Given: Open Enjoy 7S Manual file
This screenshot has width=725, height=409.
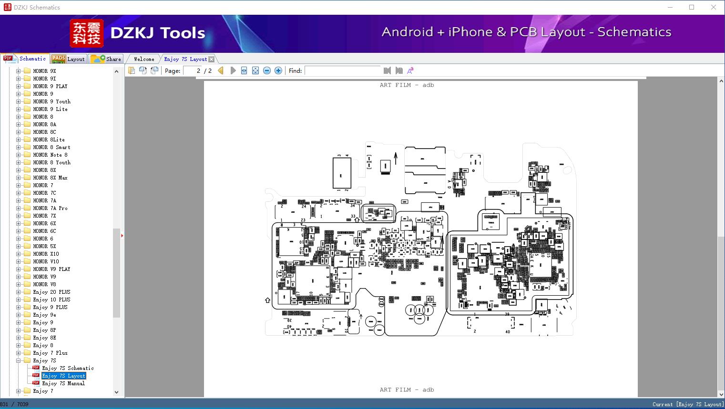Looking at the screenshot, I should tap(63, 383).
